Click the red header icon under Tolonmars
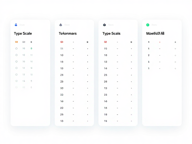Image resolution: width=192 pixels, height=144 pixels. [x=62, y=42]
